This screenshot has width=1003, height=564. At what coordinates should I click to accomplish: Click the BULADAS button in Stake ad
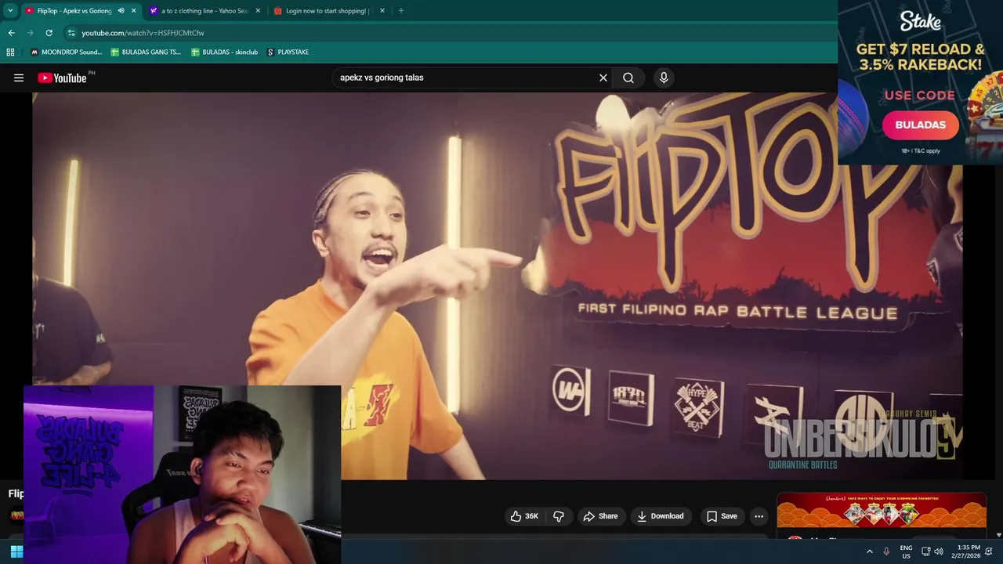[920, 125]
